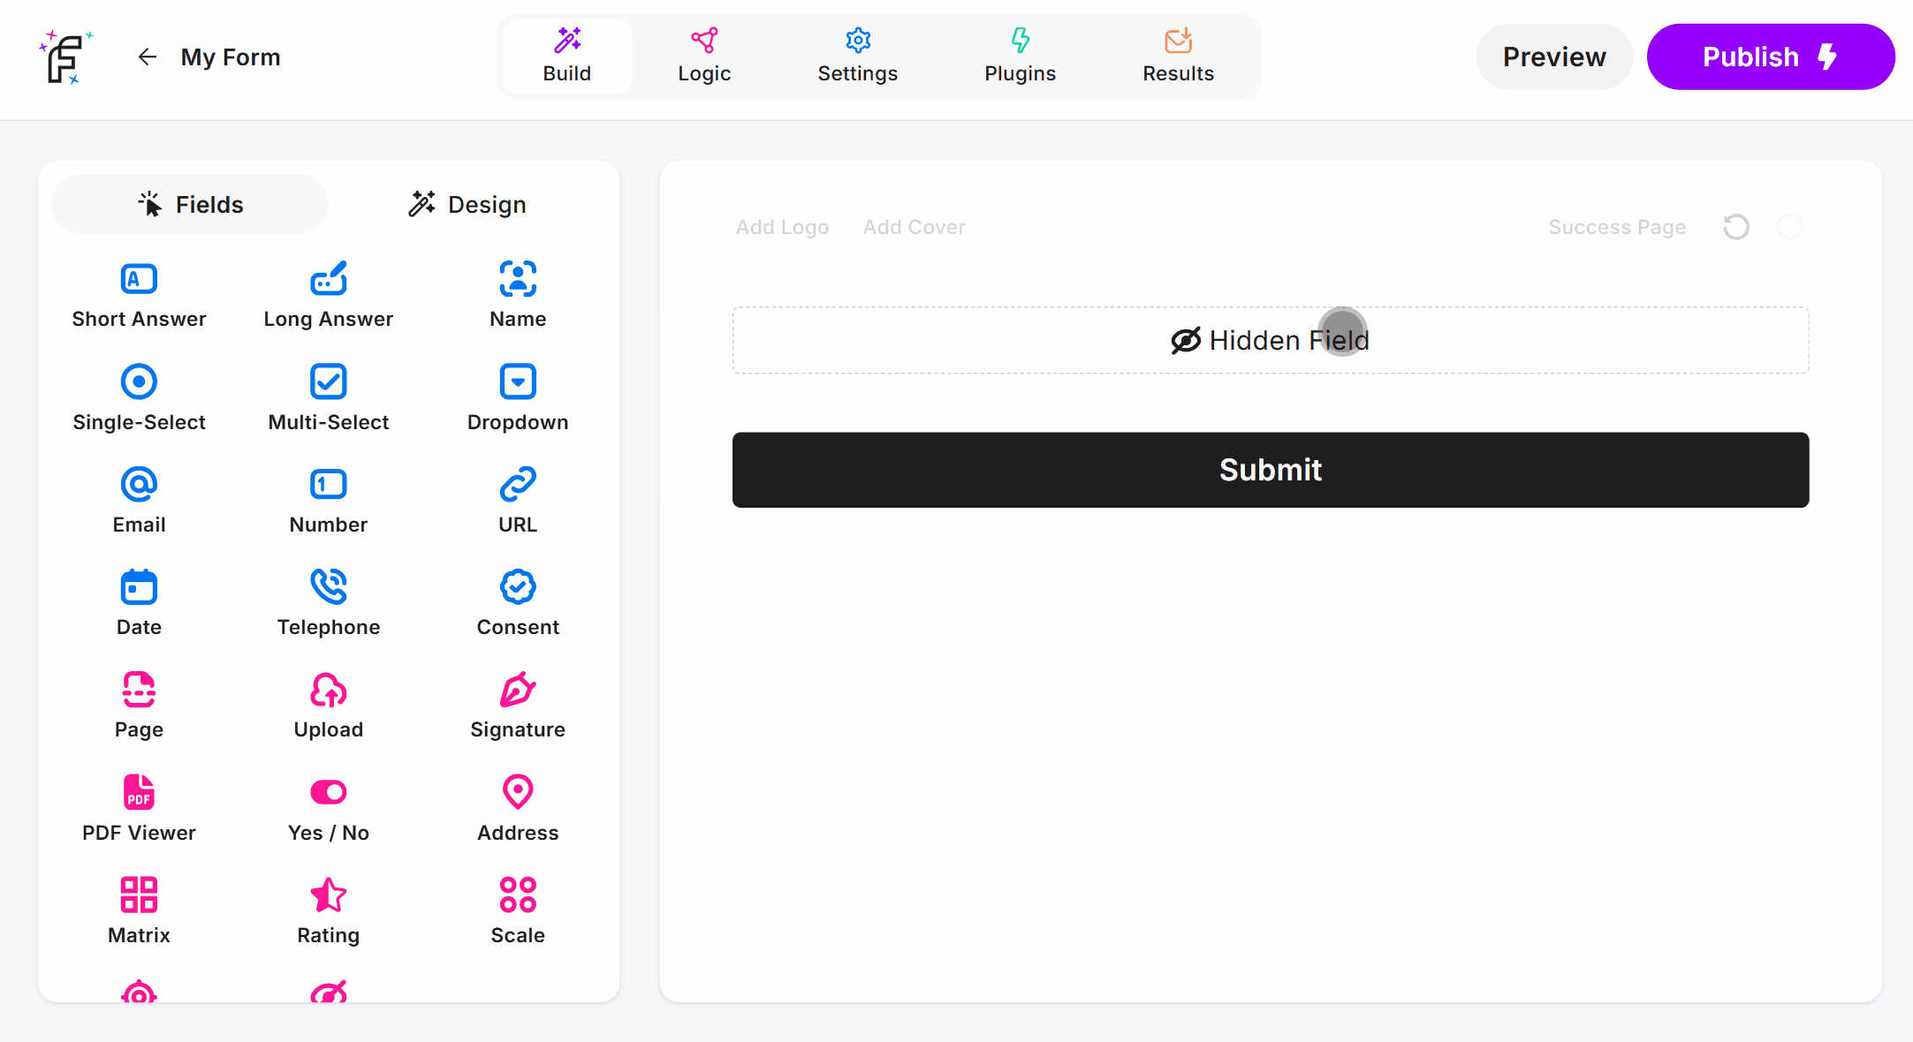Publish the form
Viewport: 1913px width, 1042px height.
[x=1771, y=57]
